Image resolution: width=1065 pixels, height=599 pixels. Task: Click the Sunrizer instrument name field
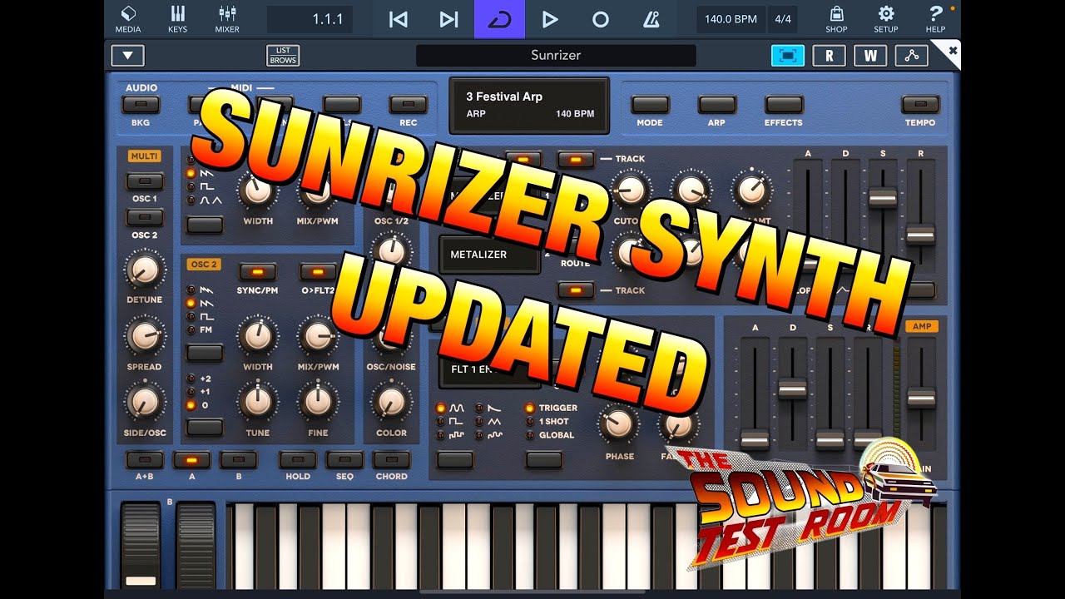[556, 56]
